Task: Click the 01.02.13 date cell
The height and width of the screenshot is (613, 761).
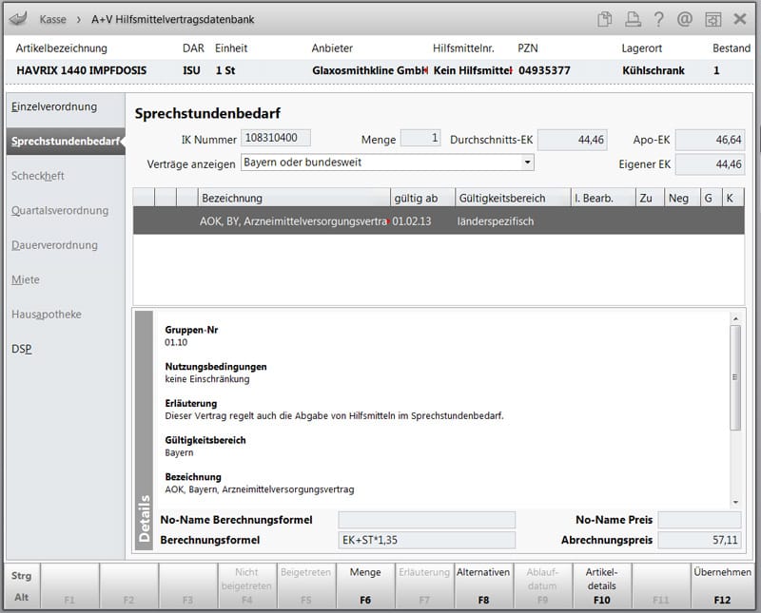Action: [x=412, y=221]
